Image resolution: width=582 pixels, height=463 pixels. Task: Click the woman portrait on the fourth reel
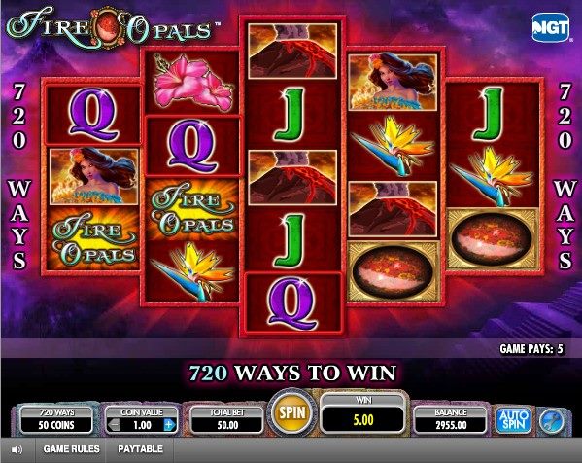point(393,82)
